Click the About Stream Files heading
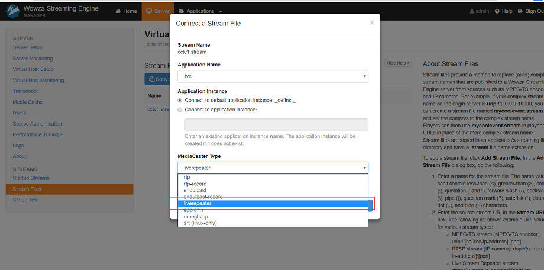544x270 pixels. tap(451, 64)
